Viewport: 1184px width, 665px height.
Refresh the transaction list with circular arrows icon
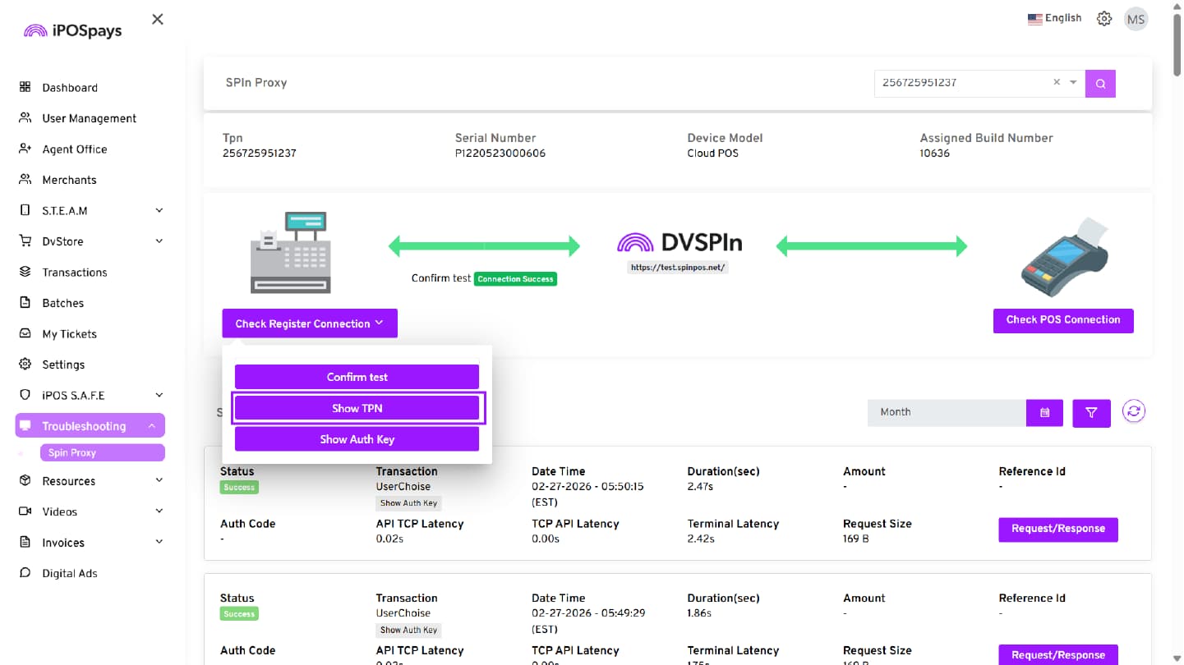1134,412
